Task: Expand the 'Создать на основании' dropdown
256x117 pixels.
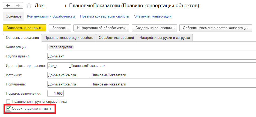Action: tap(156, 28)
